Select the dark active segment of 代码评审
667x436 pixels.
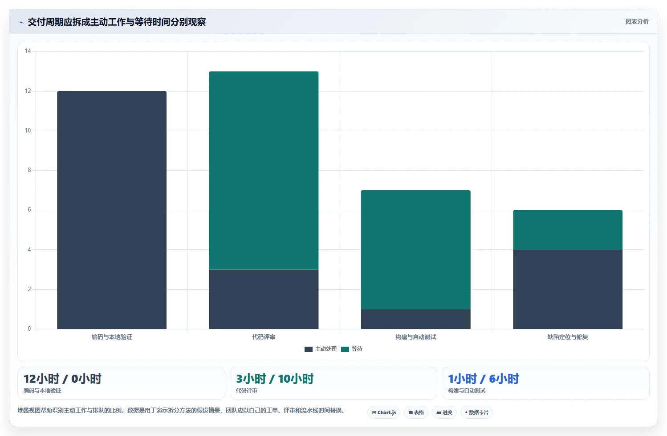(264, 299)
